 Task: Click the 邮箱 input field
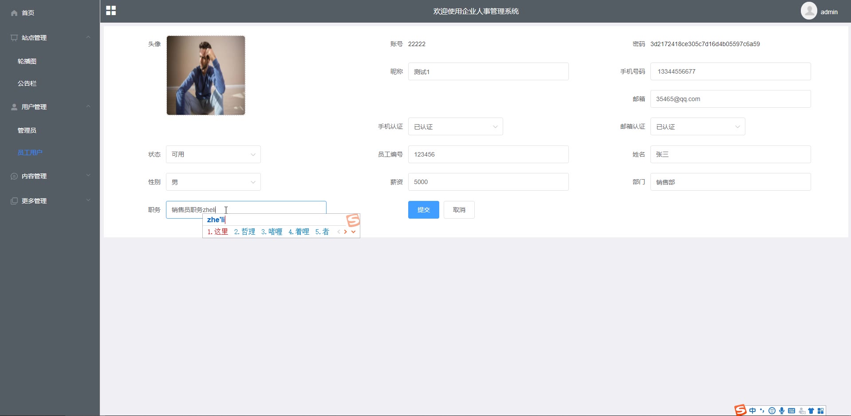coord(731,99)
